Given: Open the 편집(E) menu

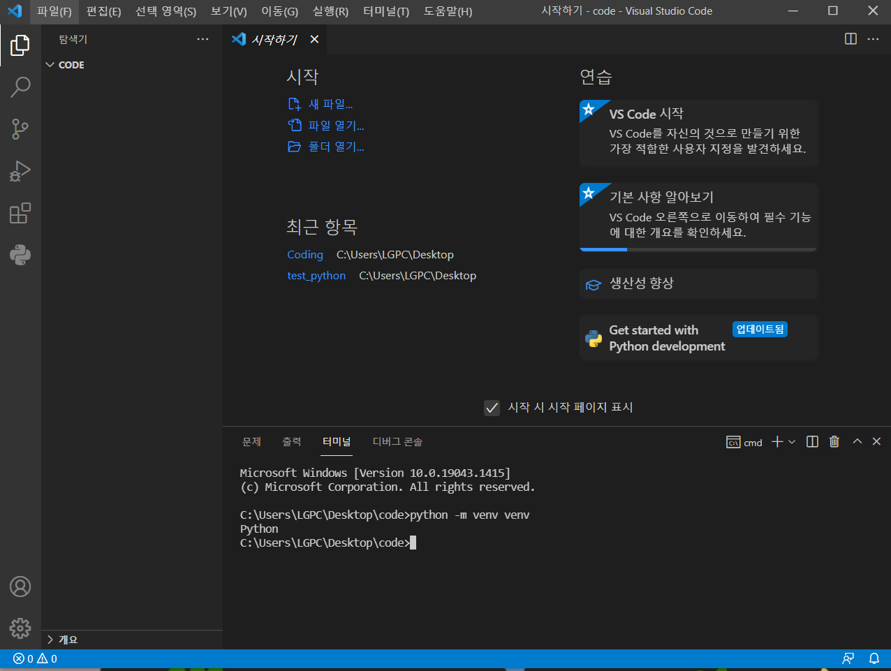Looking at the screenshot, I should [x=103, y=11].
